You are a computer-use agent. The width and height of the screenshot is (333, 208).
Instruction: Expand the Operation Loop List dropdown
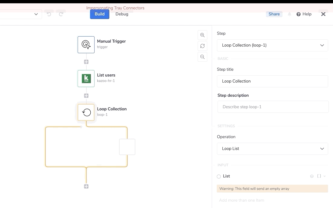coord(272,149)
